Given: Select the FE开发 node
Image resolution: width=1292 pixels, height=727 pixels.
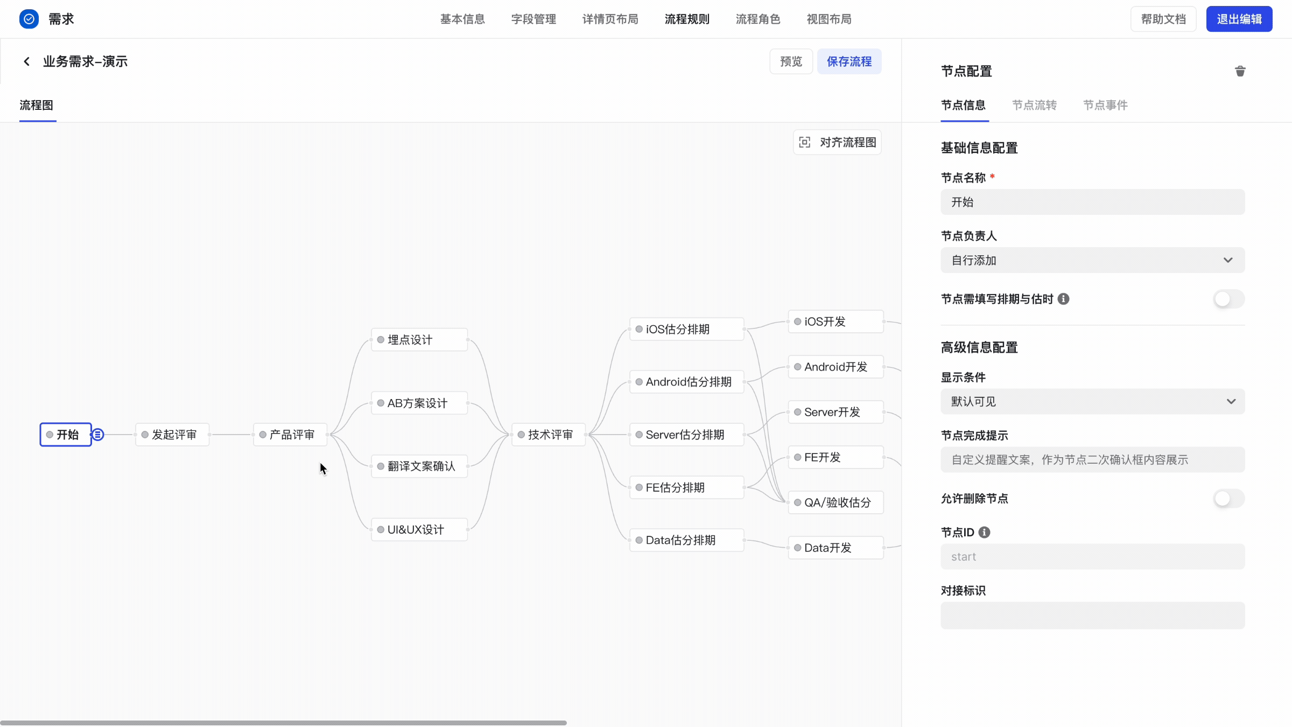Looking at the screenshot, I should click(x=836, y=457).
